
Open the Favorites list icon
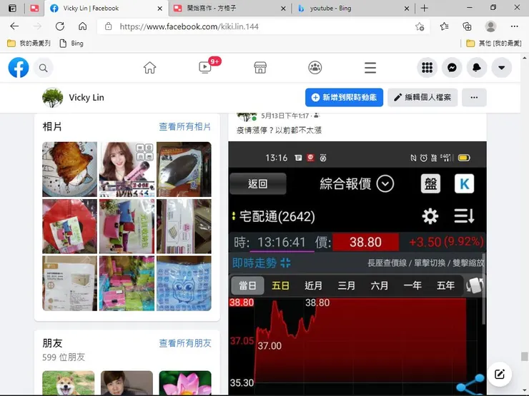(x=445, y=26)
